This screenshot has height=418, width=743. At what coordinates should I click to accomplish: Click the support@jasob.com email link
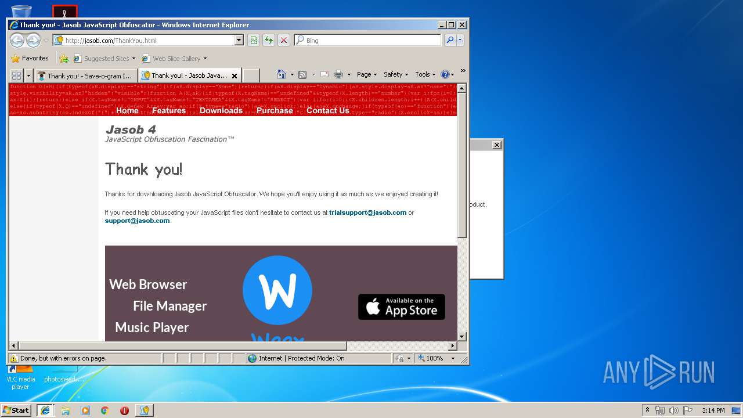[138, 221]
